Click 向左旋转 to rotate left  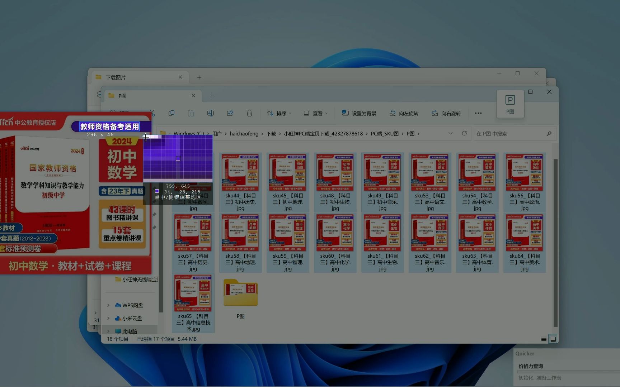(404, 113)
